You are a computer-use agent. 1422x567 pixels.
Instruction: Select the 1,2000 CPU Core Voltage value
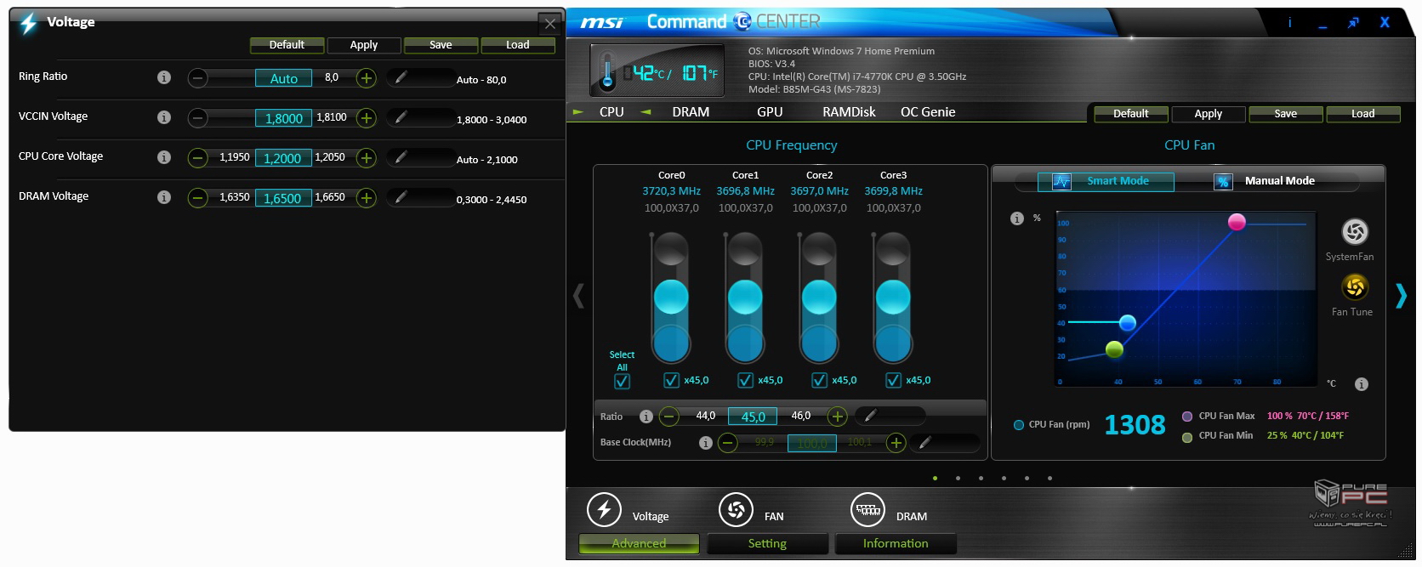(283, 158)
